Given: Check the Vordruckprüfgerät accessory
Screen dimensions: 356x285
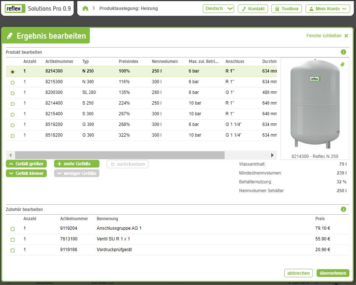Looking at the screenshot, I should click(13, 250).
